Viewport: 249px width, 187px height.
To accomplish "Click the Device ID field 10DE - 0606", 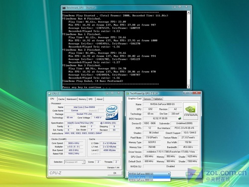I will pyautogui.click(x=149, y=123).
